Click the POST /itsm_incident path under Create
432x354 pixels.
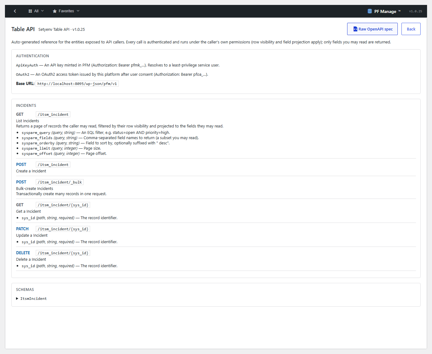click(x=53, y=165)
